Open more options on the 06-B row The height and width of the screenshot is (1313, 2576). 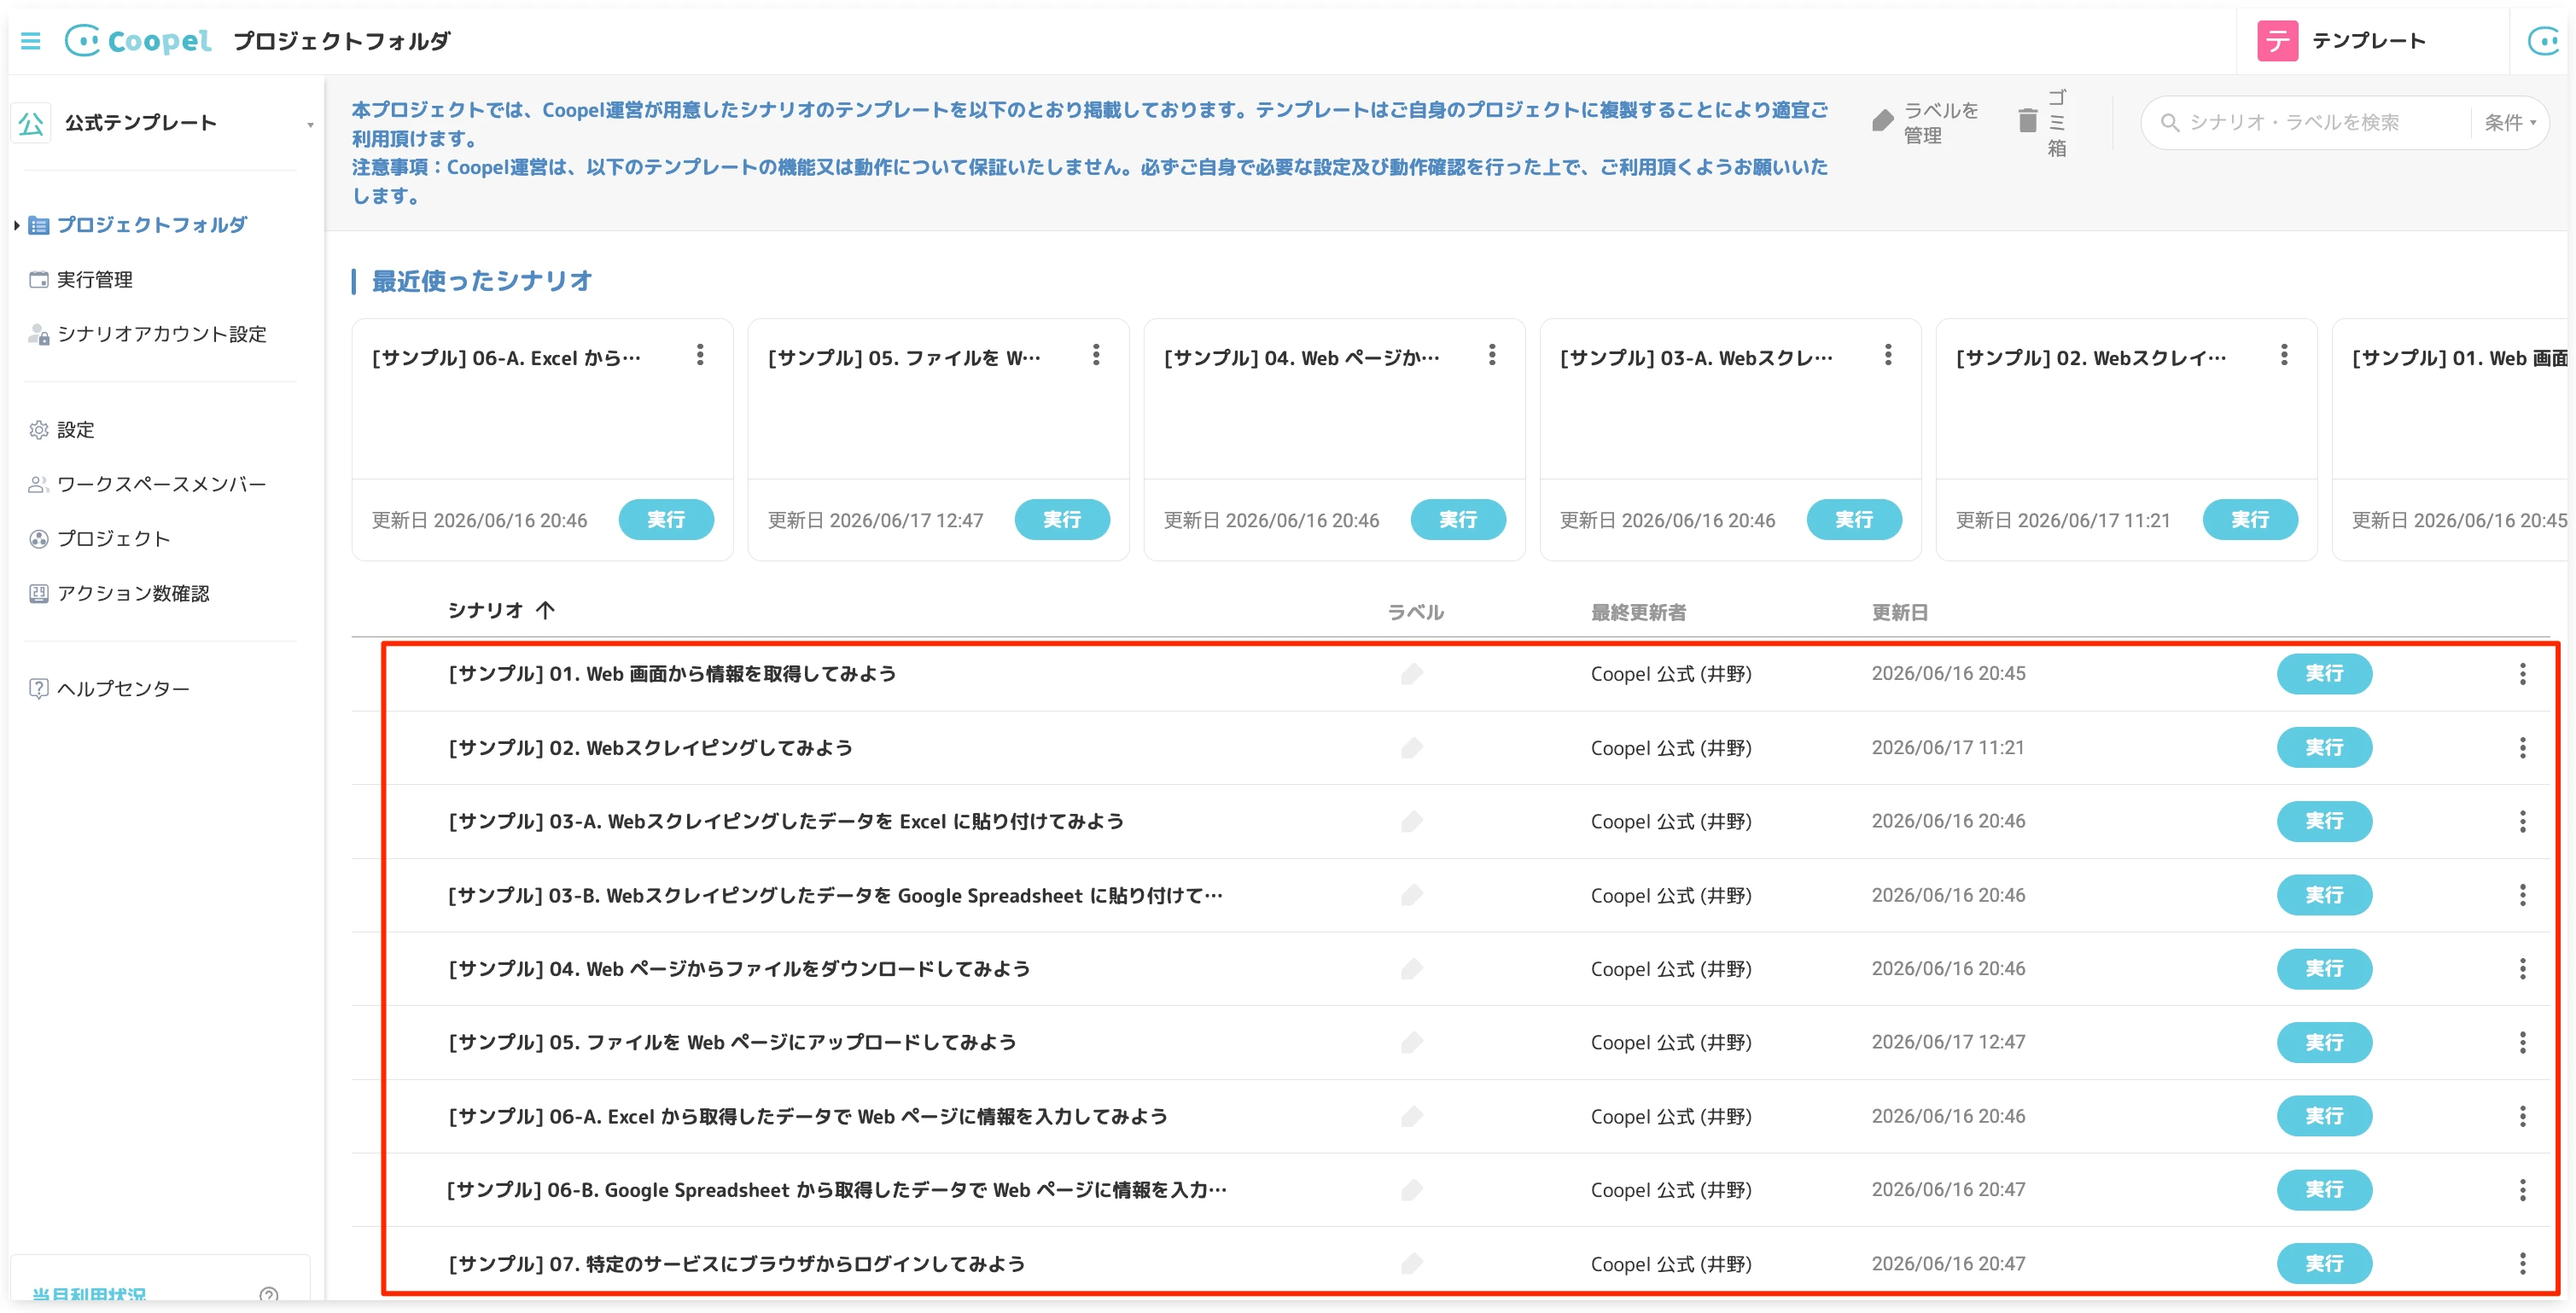pos(2523,1190)
